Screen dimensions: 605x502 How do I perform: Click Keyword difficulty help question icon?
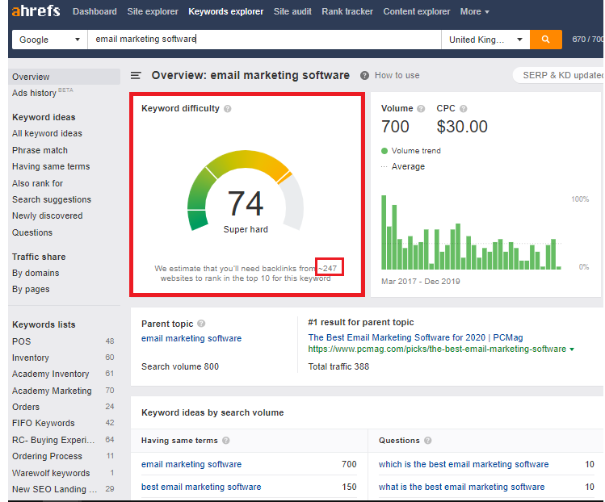[228, 109]
